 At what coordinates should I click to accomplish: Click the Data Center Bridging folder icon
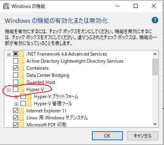coord(22,75)
